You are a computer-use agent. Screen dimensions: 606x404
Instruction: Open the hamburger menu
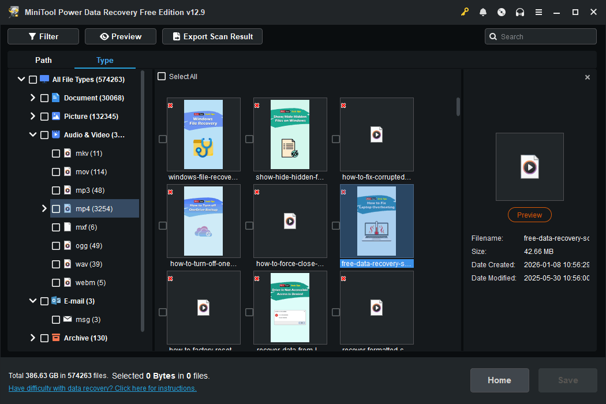point(538,12)
